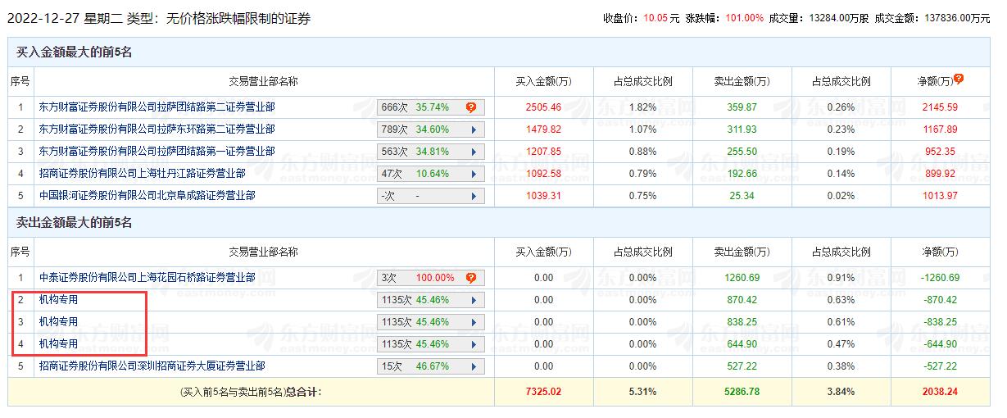Click the 卖出金额最大的前5名 section header

pyautogui.click(x=75, y=223)
